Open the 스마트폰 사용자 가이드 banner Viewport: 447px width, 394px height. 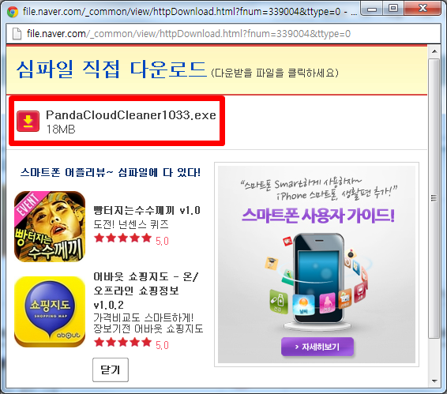(x=317, y=265)
